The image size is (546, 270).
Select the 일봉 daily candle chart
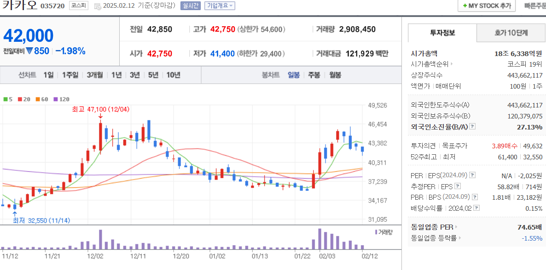point(294,75)
